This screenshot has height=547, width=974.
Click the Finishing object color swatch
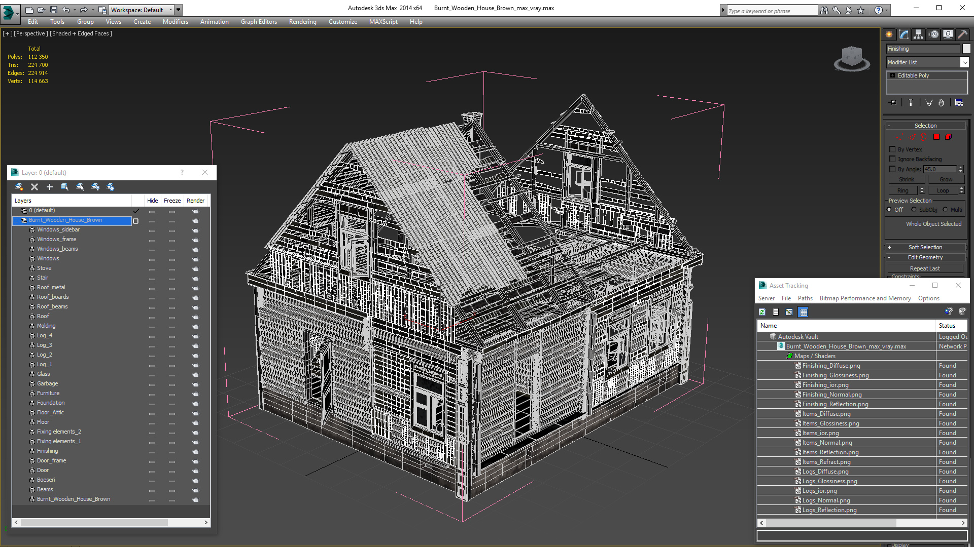[x=966, y=49]
